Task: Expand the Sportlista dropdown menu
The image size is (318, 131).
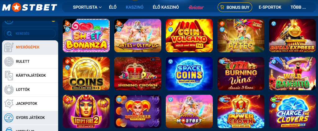Action: [x=87, y=7]
